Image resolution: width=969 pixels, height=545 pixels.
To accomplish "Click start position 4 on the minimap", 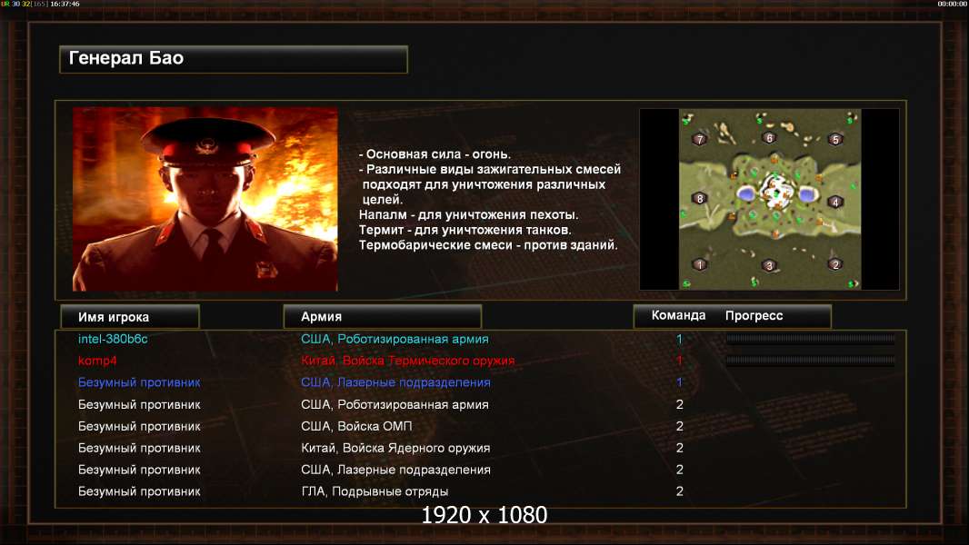I will tap(834, 202).
